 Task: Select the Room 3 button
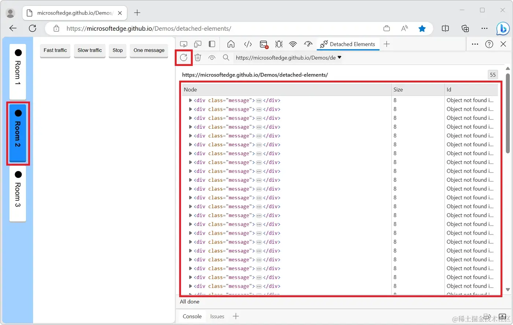[x=18, y=194]
